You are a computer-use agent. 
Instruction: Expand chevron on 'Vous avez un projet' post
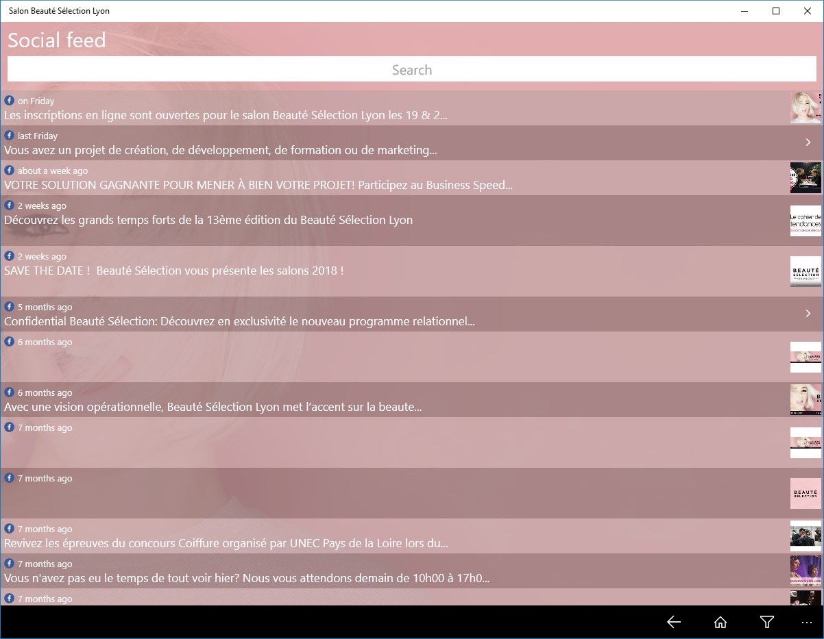(x=808, y=142)
